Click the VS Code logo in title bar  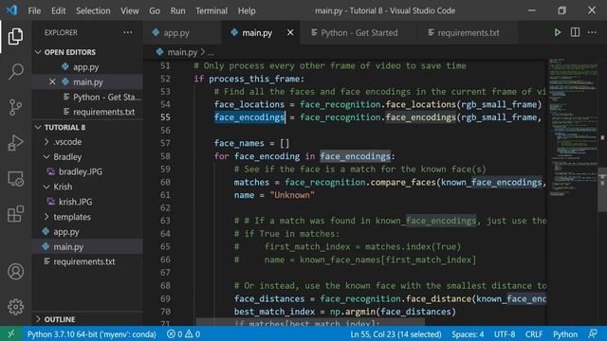[11, 10]
